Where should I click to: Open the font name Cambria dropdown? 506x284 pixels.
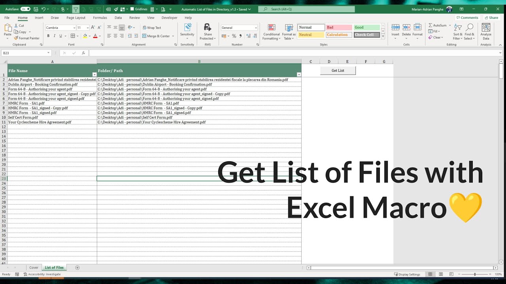[x=74, y=28]
